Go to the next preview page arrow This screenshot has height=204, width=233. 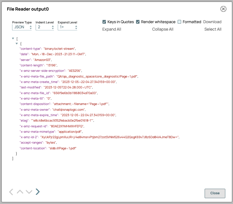(x=38, y=192)
